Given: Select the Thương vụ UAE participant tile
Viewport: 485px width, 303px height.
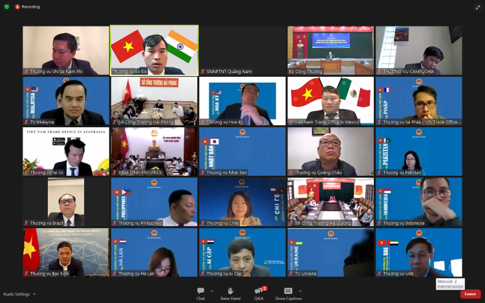Looking at the screenshot, I should 419,252.
